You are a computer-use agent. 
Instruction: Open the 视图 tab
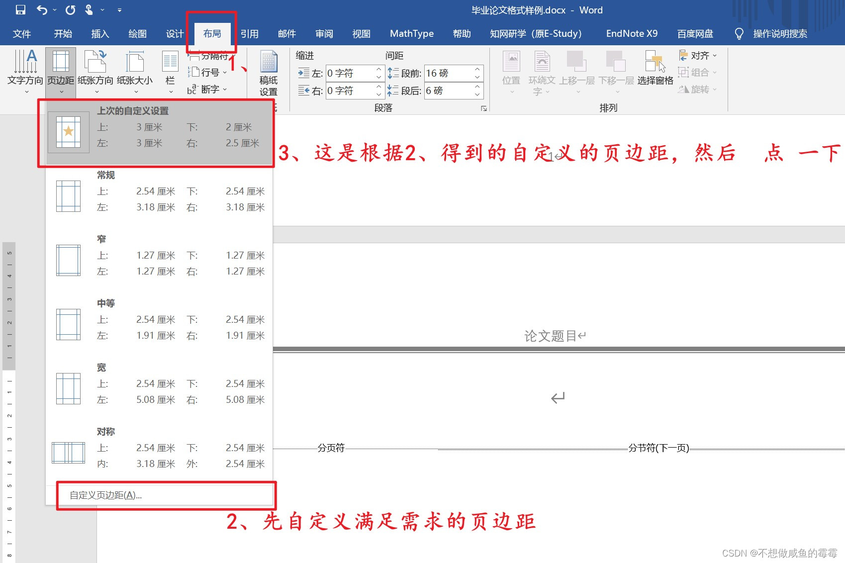[x=362, y=34]
